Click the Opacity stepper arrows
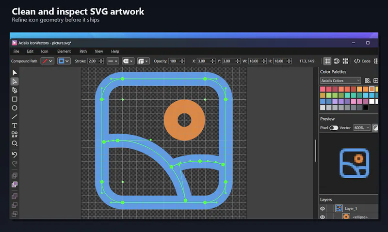Image resolution: width=388 pixels, height=232 pixels. point(182,61)
